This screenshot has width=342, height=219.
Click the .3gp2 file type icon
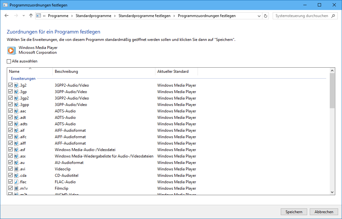(x=16, y=98)
